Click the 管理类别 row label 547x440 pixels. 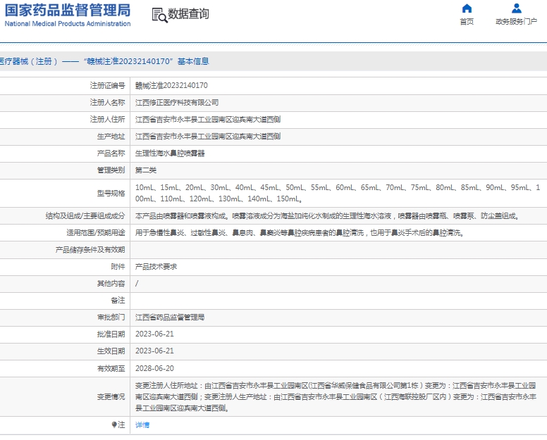[x=111, y=170]
